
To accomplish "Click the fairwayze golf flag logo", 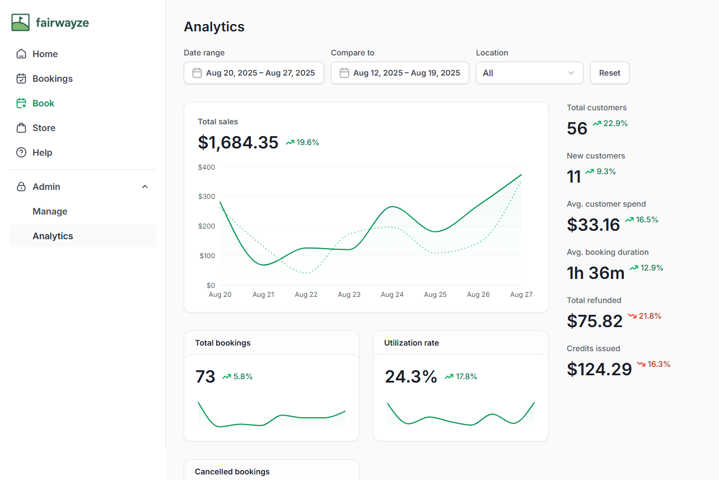I will click(21, 22).
